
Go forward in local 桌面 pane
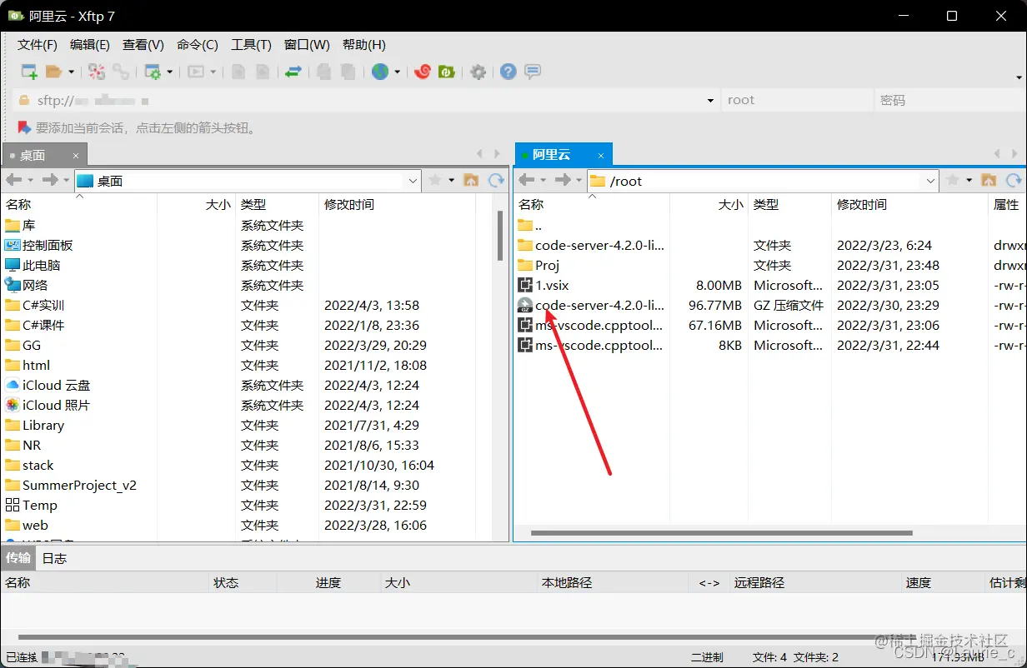click(x=49, y=180)
